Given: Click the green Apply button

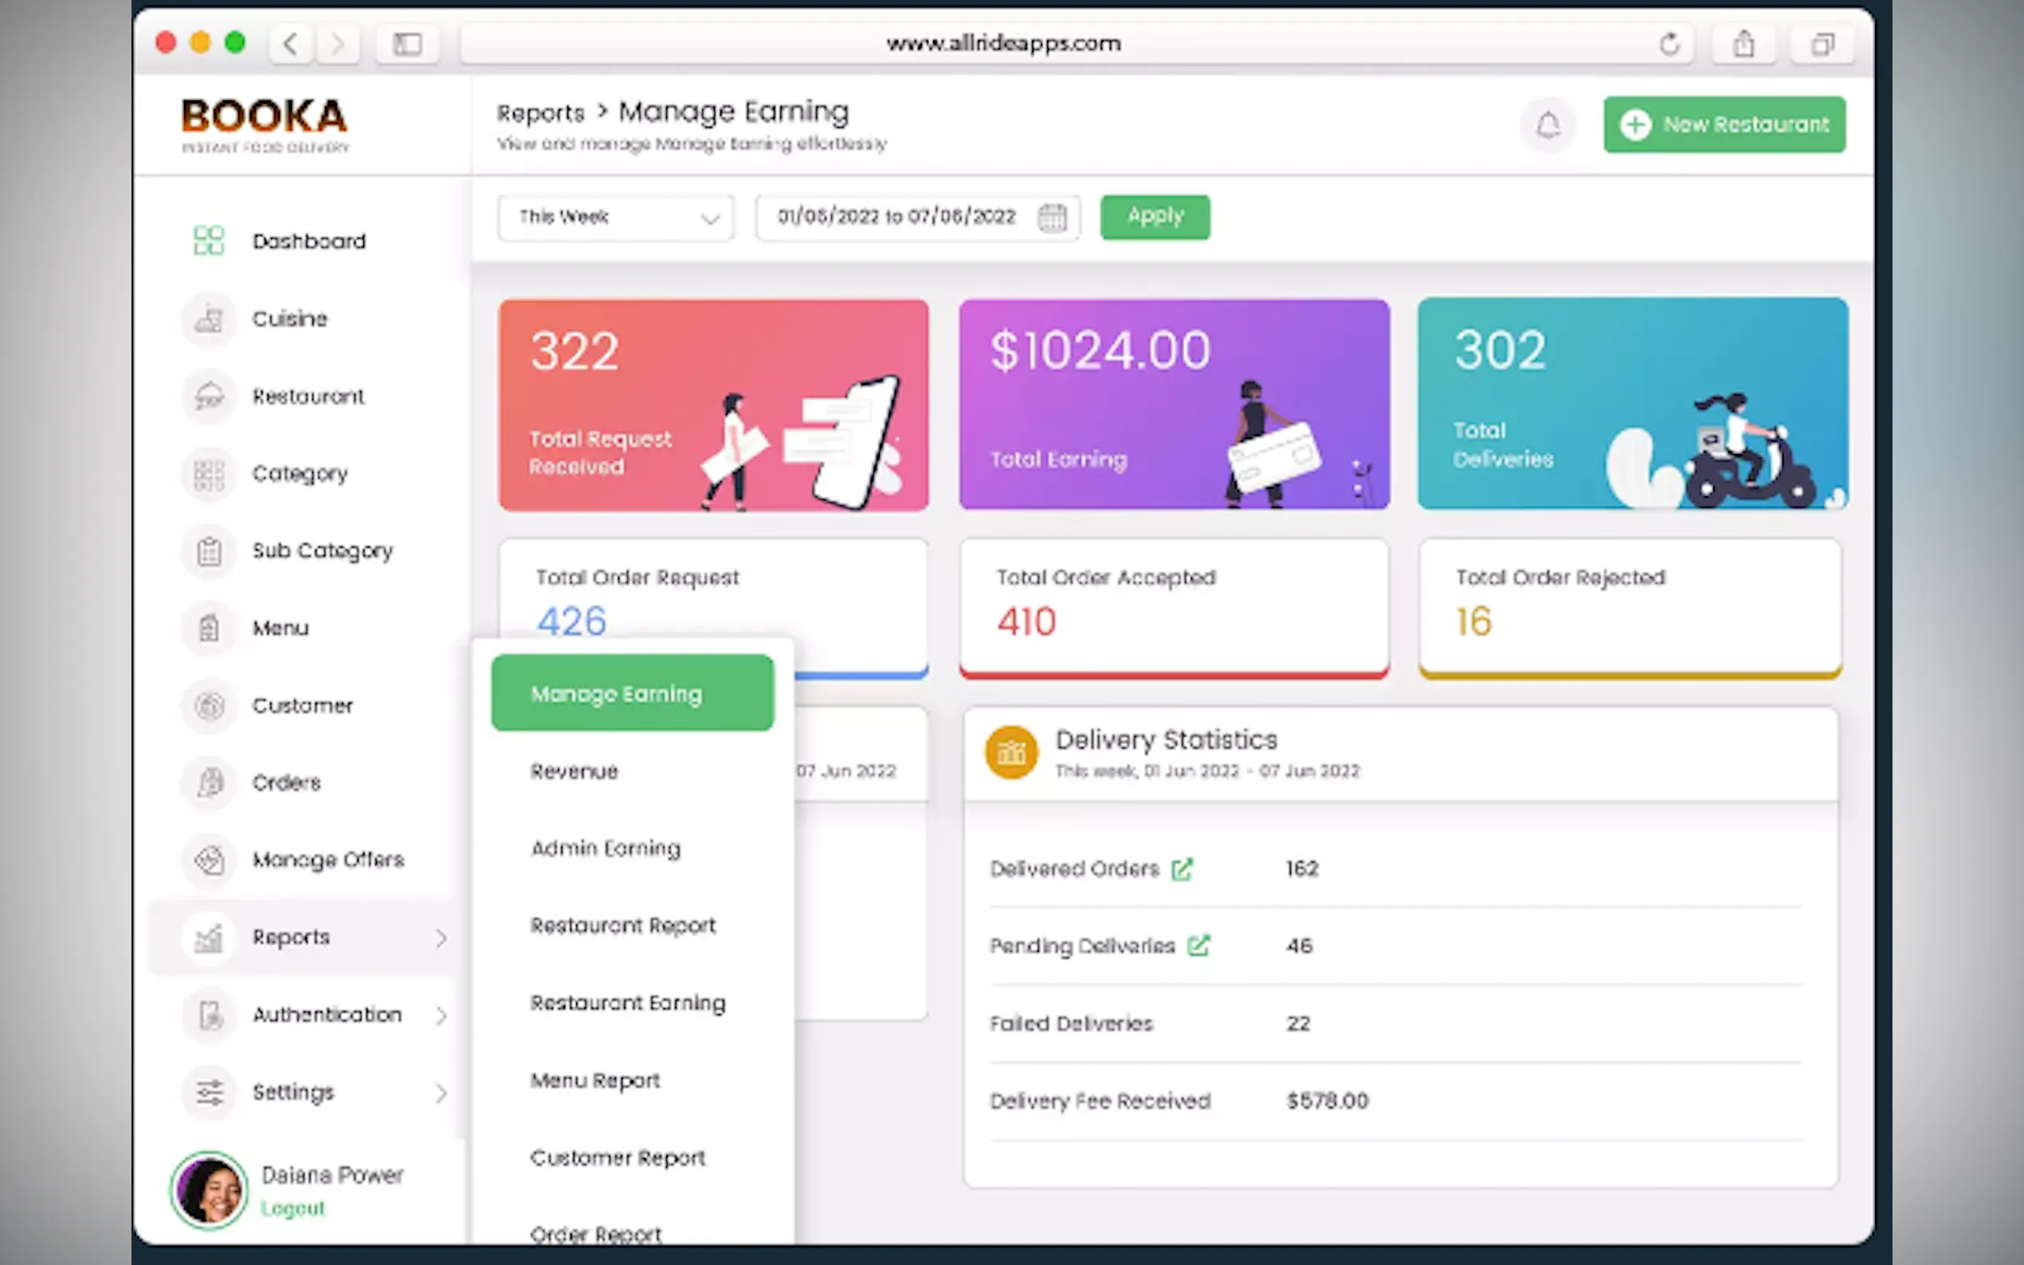Looking at the screenshot, I should coord(1155,217).
